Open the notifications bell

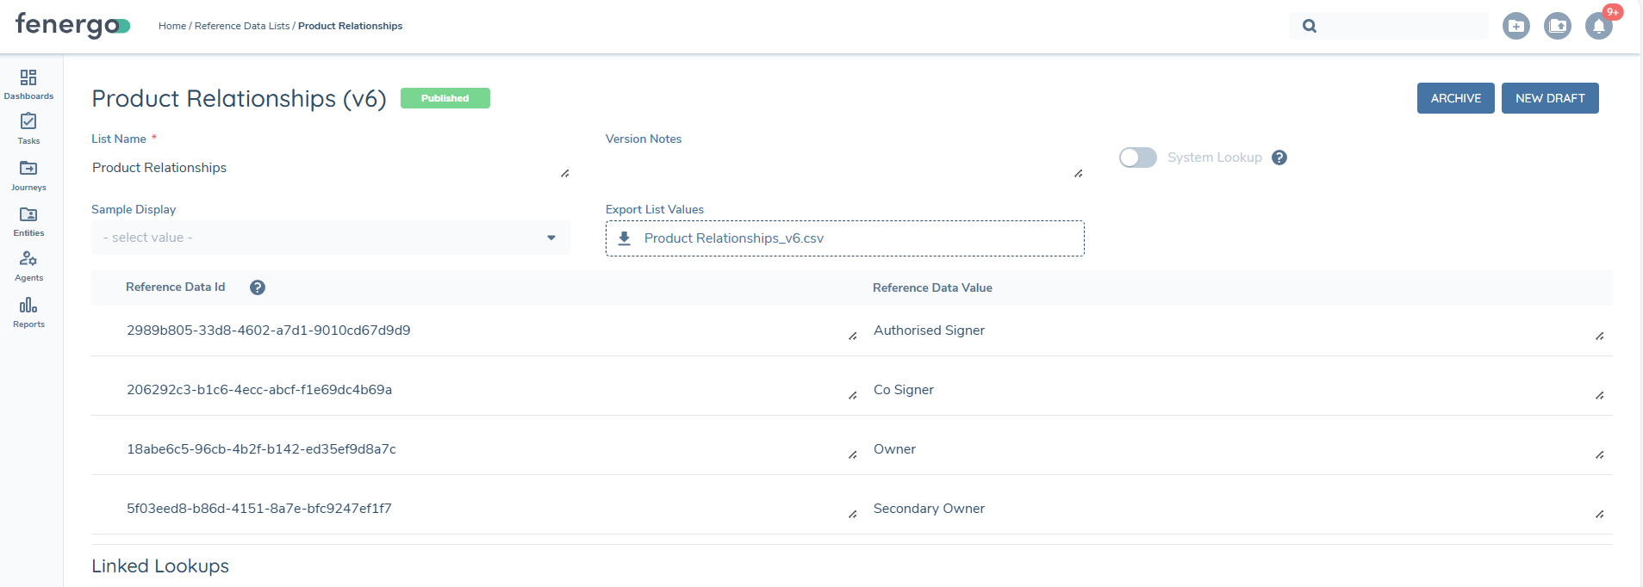(1599, 26)
